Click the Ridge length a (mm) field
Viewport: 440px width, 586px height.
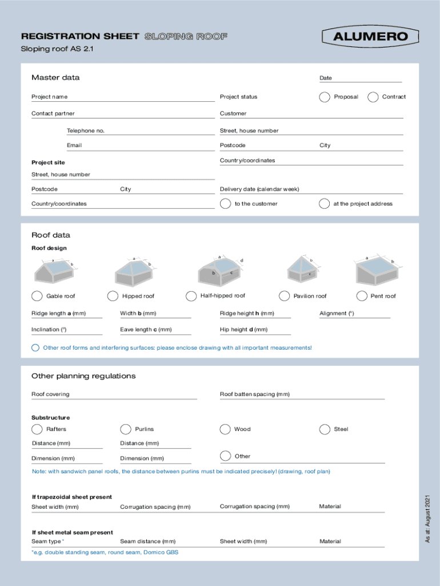(x=67, y=314)
